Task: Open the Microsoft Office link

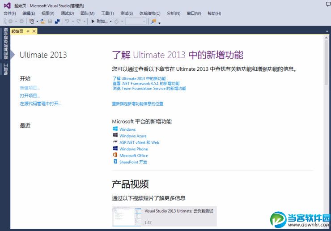Action: point(134,155)
